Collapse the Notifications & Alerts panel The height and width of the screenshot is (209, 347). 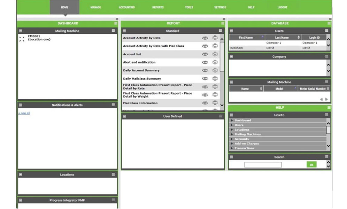(21, 105)
